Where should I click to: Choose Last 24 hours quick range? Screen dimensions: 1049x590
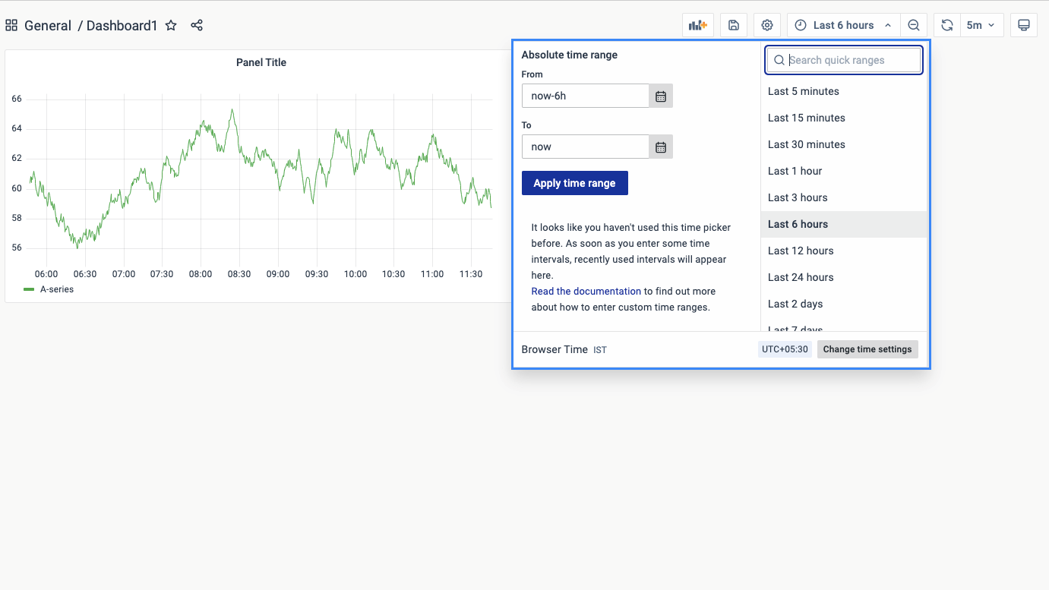[x=800, y=277]
